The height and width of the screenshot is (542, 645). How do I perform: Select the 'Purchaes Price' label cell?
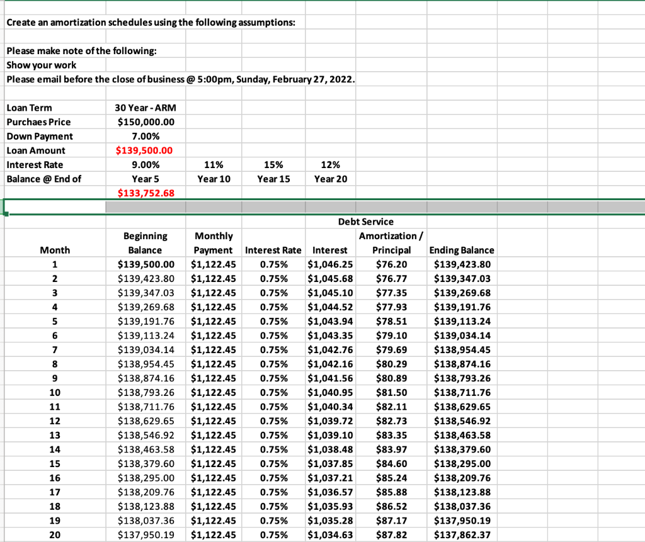pos(37,122)
